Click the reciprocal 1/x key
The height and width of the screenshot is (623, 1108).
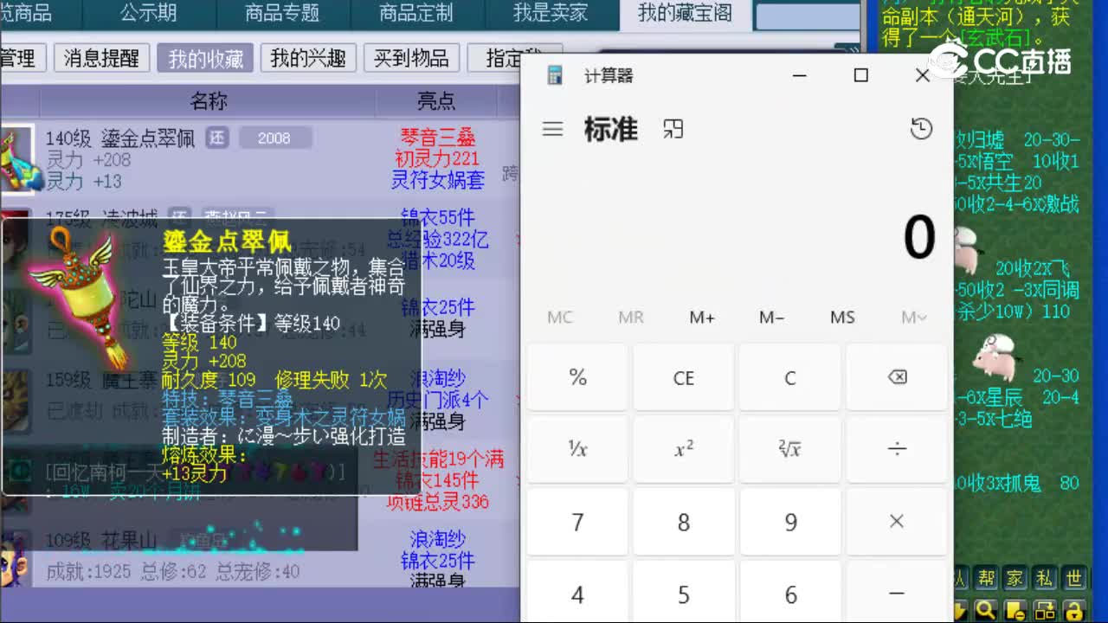[577, 449]
